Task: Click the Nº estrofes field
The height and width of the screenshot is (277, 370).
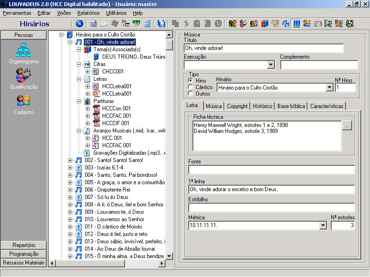Action: [343, 225]
